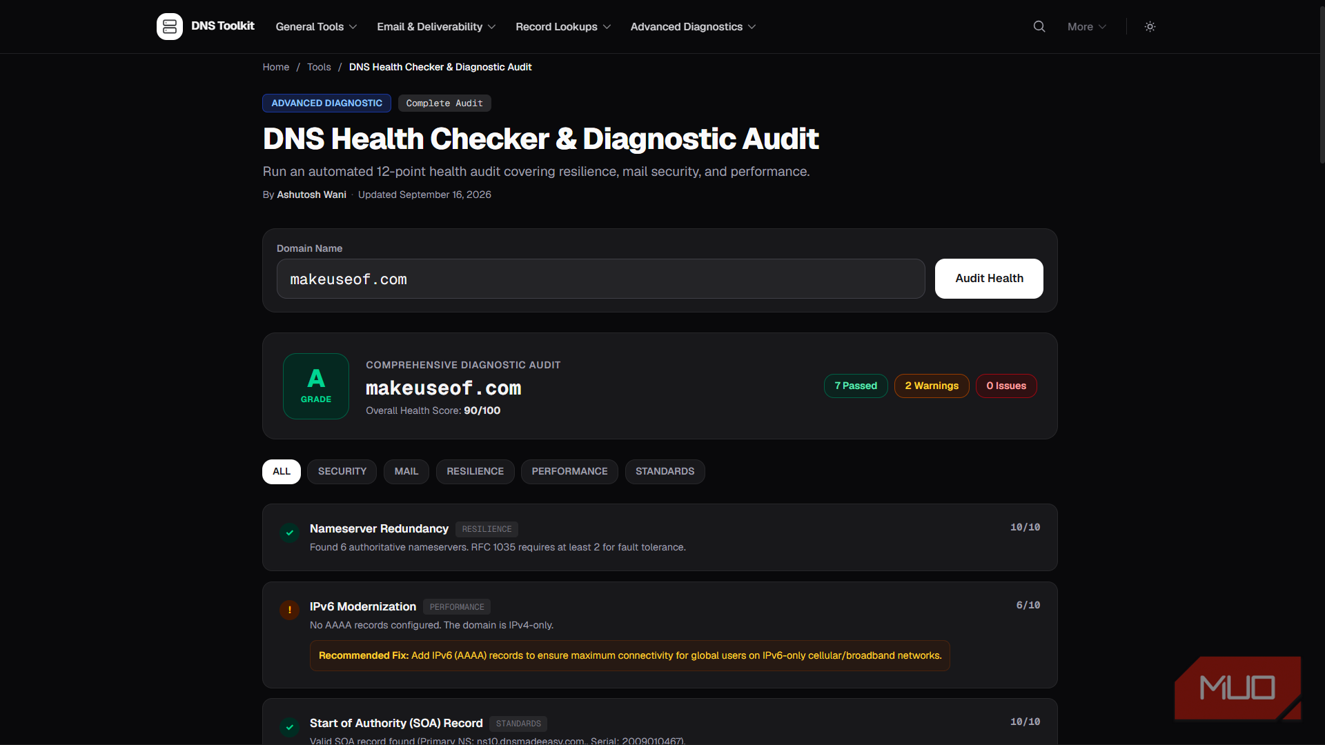Viewport: 1325px width, 745px height.
Task: Click the 2 Warnings badge
Action: tap(932, 386)
